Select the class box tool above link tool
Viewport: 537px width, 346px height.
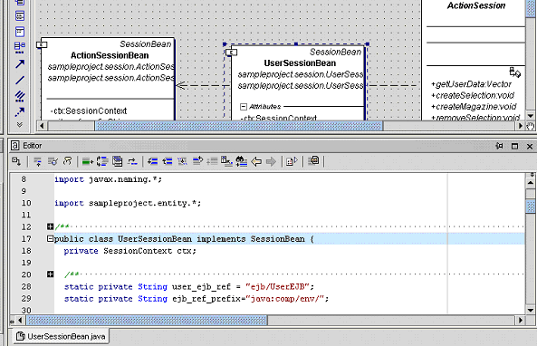[20, 32]
